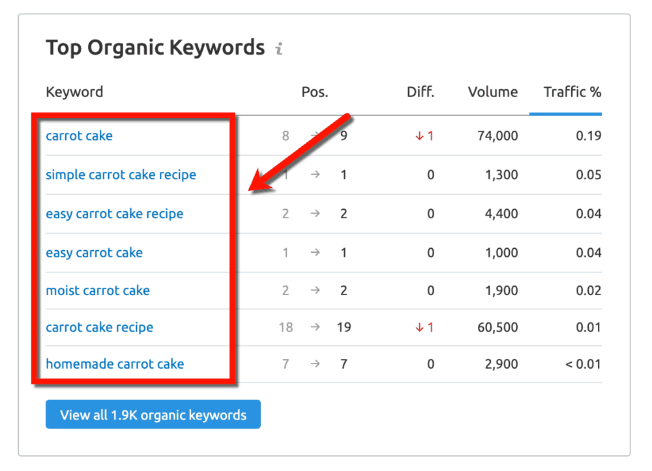The width and height of the screenshot is (652, 471).
Task: Click the Diff. column header
Action: point(420,92)
